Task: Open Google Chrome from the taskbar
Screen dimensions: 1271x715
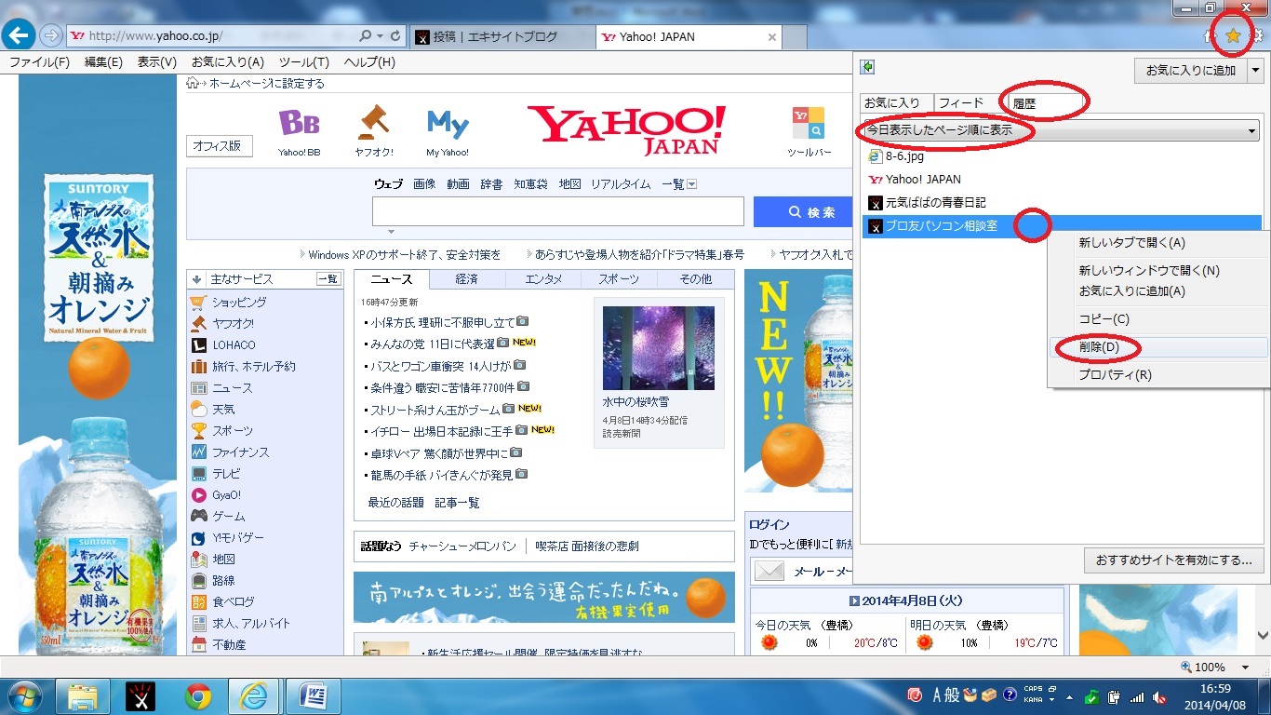Action: click(197, 696)
